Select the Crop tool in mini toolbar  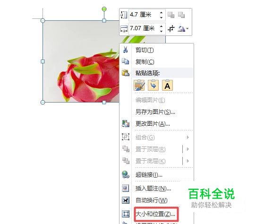pos(171,29)
